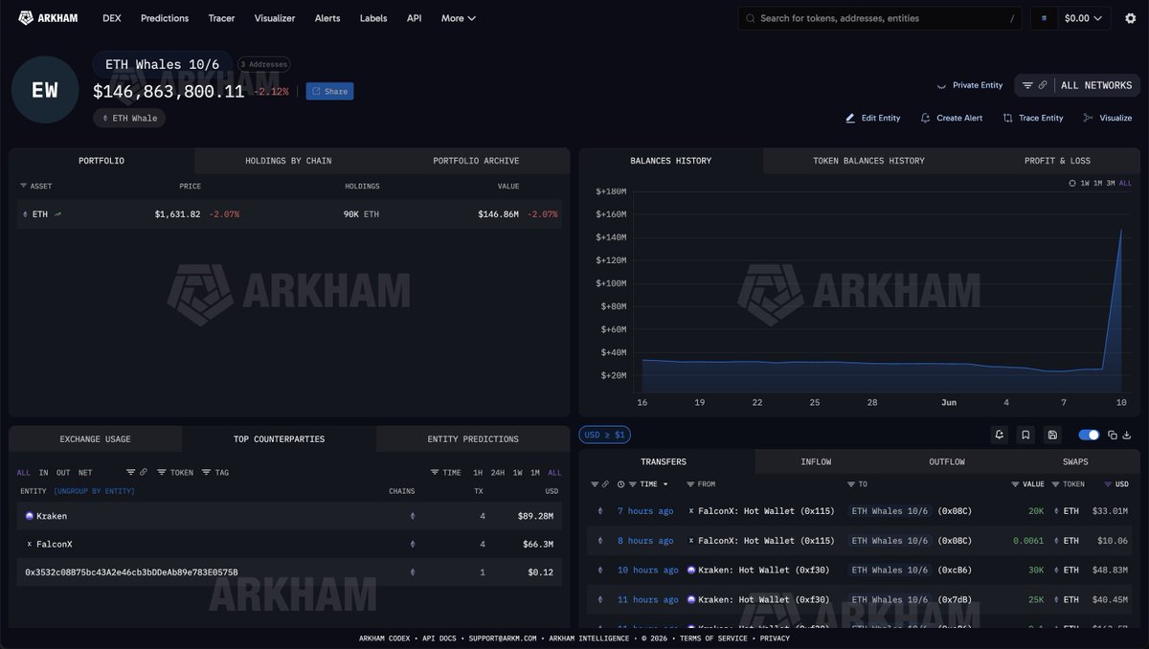The height and width of the screenshot is (649, 1149).
Task: Open the TAG filter in counterparties
Action: click(215, 472)
